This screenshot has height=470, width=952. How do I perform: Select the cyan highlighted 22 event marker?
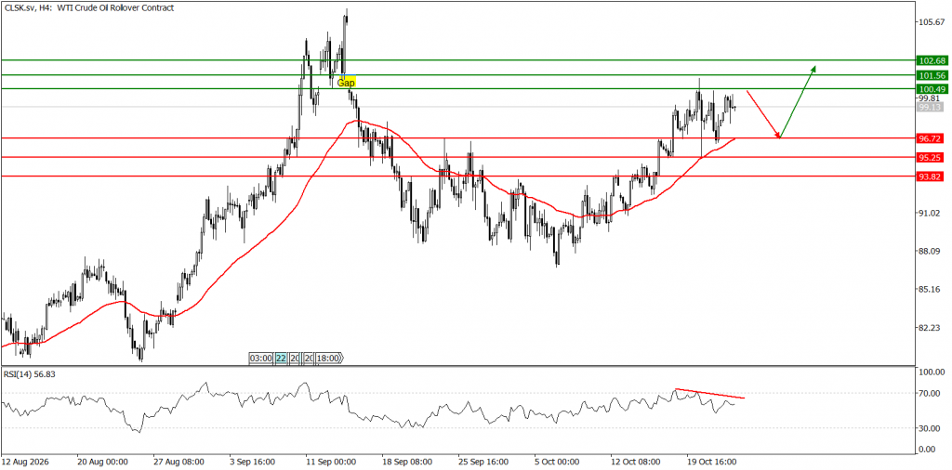coord(281,359)
